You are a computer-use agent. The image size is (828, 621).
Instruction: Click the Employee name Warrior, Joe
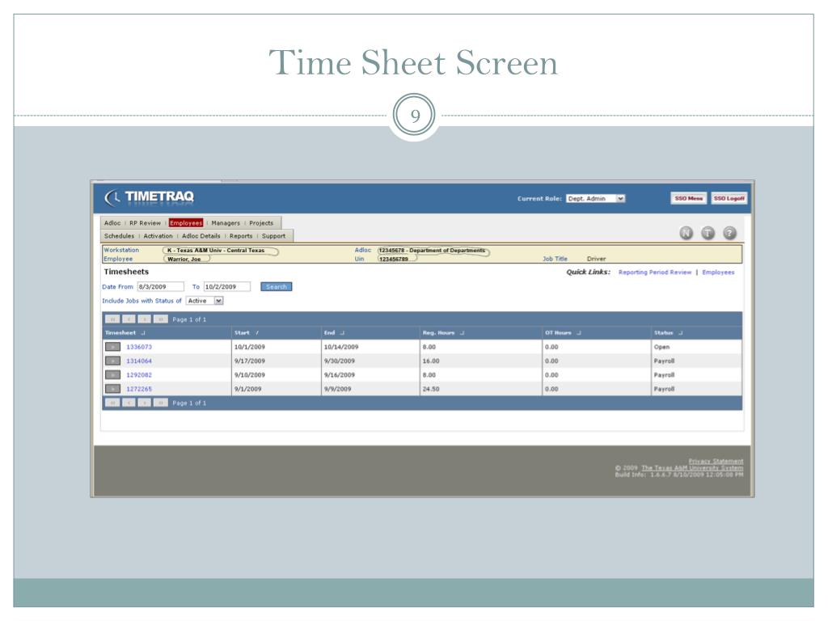184,260
